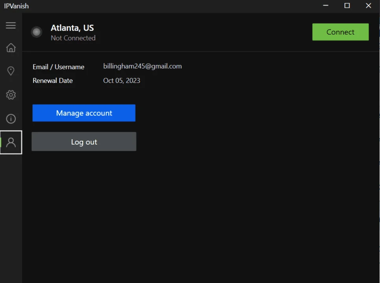This screenshot has height=283, width=380.
Task: Click the Renewal Date label
Action: click(x=53, y=80)
